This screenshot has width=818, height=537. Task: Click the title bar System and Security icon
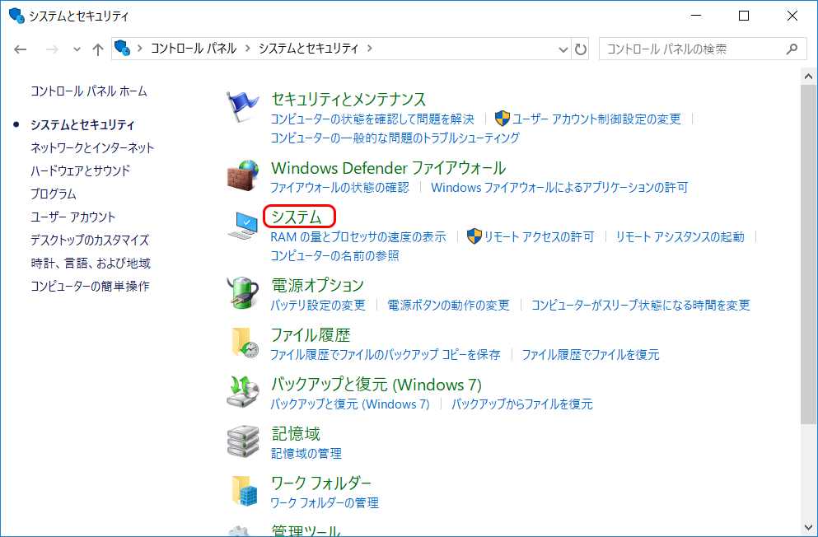tap(16, 16)
